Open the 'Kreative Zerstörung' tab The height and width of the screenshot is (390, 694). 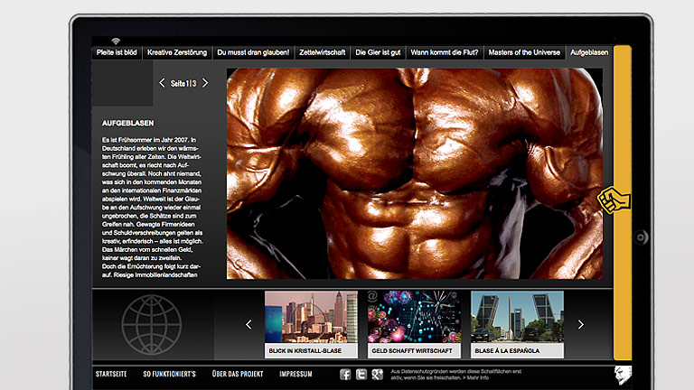tap(177, 52)
